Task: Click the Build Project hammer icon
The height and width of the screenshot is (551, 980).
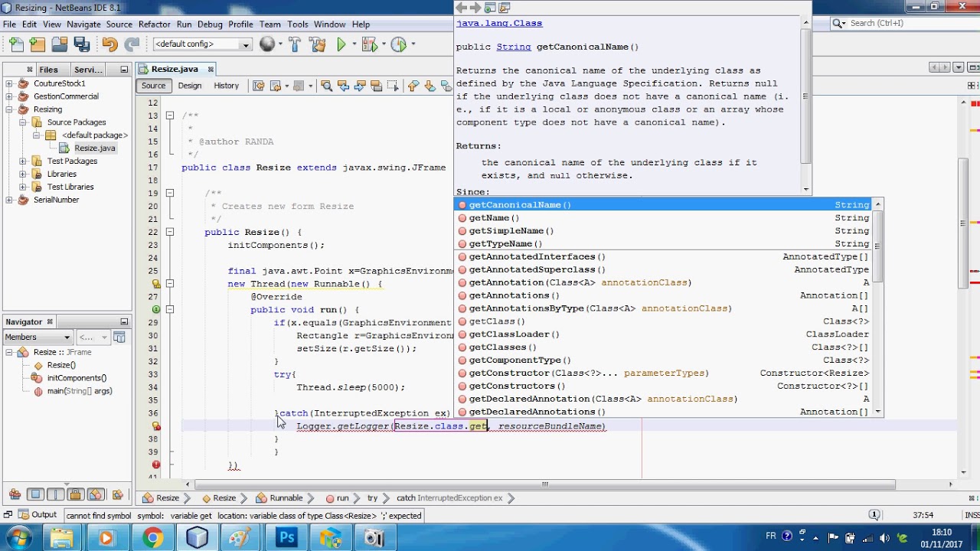Action: pos(294,44)
